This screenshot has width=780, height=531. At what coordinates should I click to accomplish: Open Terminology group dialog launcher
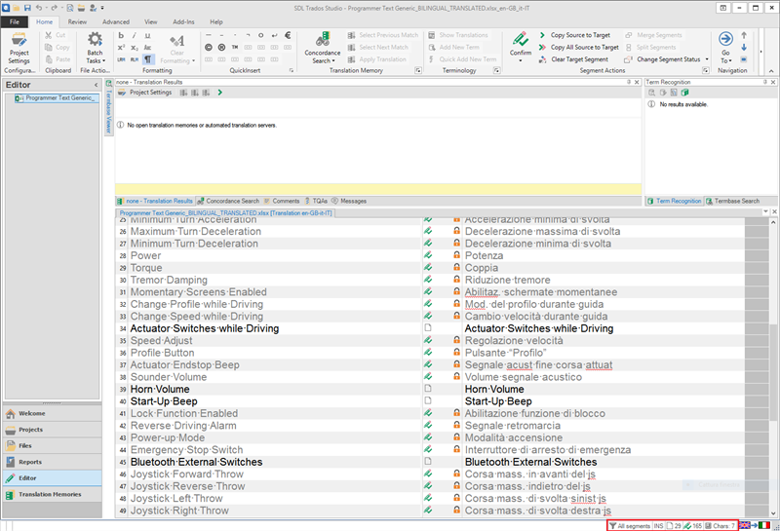(496, 70)
